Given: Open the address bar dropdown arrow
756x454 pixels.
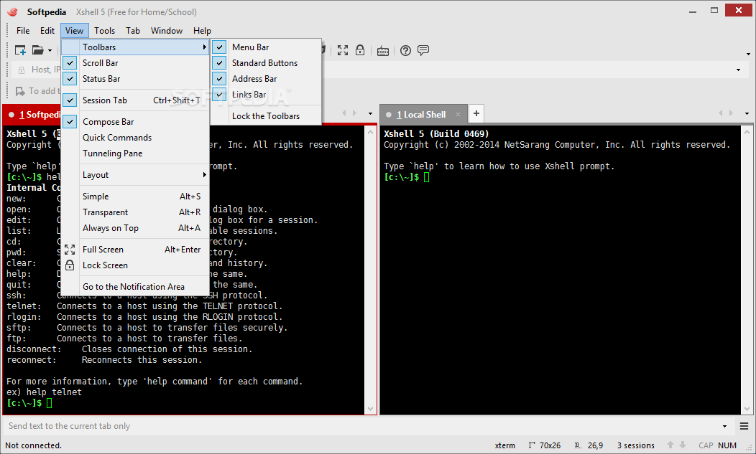Looking at the screenshot, I should click(738, 70).
